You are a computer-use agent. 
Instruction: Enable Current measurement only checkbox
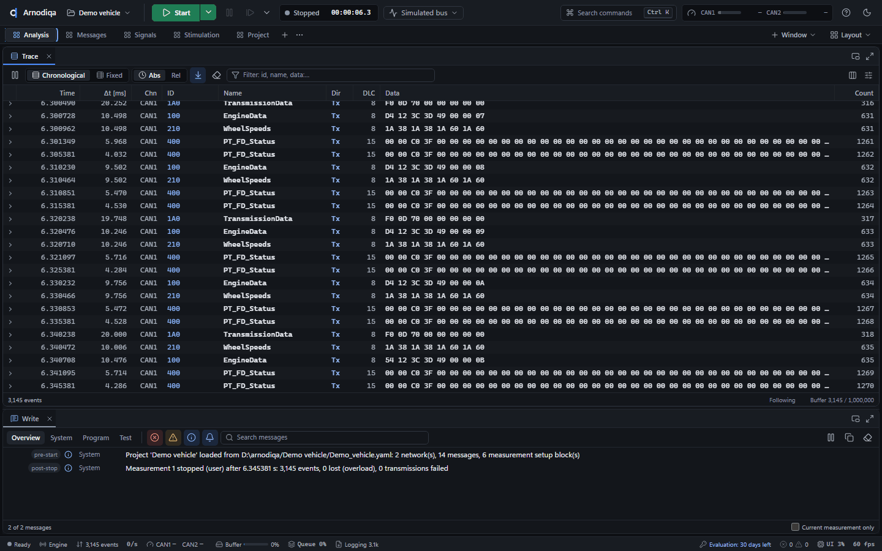[x=795, y=527]
